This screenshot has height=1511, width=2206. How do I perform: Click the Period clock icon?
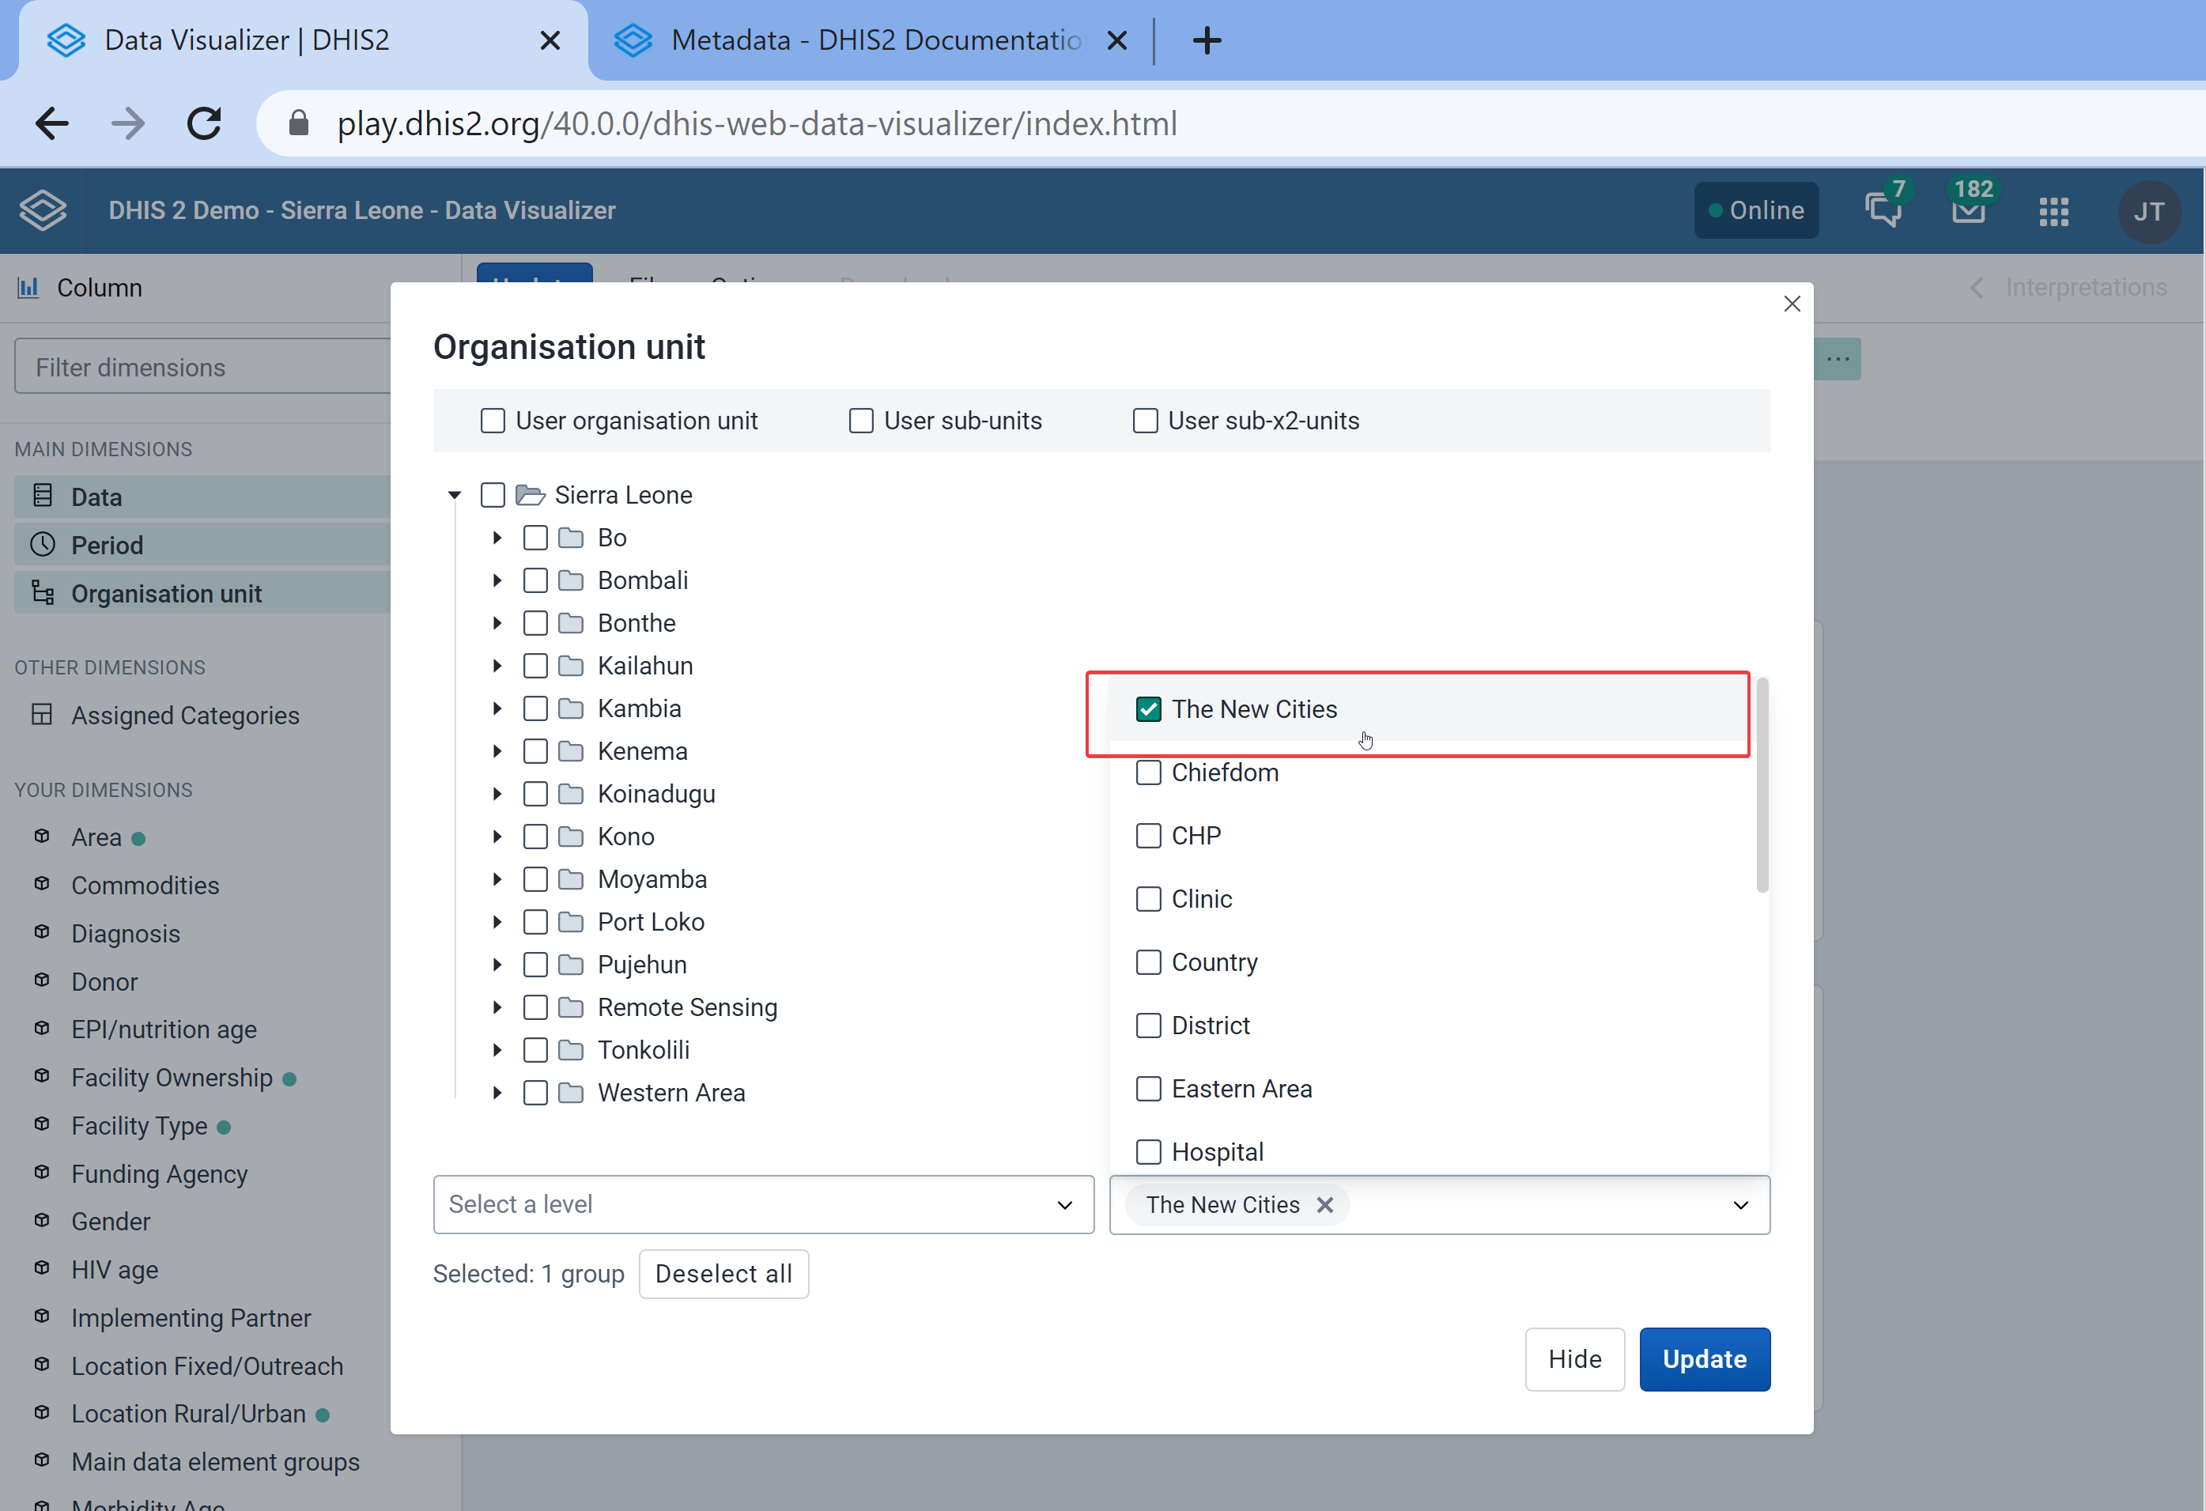pyautogui.click(x=43, y=544)
